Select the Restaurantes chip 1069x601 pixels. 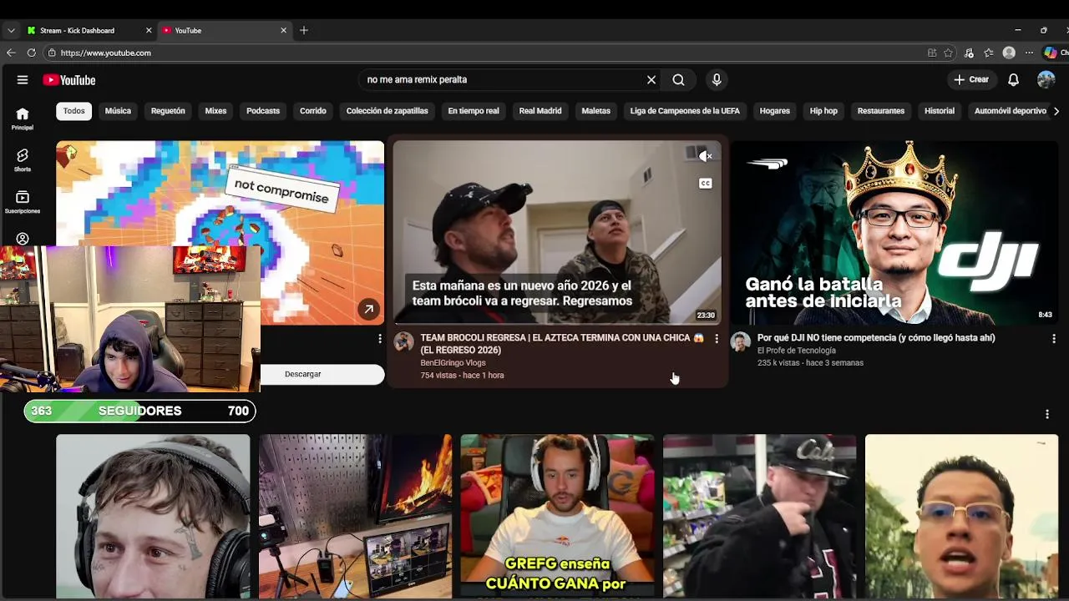[x=881, y=111]
